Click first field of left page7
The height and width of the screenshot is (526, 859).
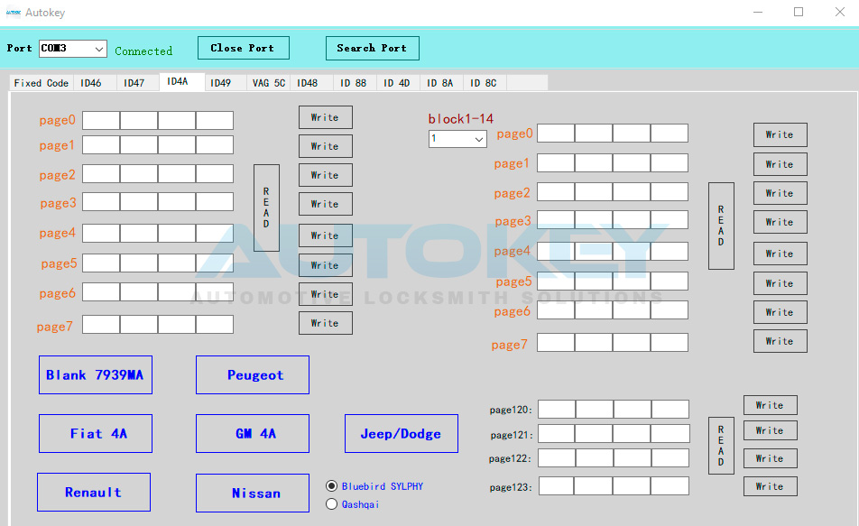[101, 325]
